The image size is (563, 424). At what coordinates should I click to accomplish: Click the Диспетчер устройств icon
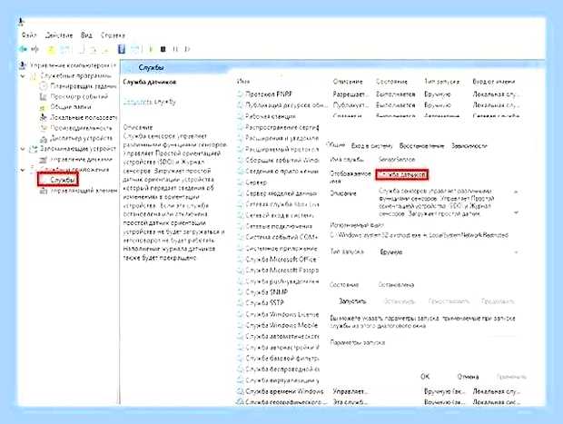pos(43,138)
